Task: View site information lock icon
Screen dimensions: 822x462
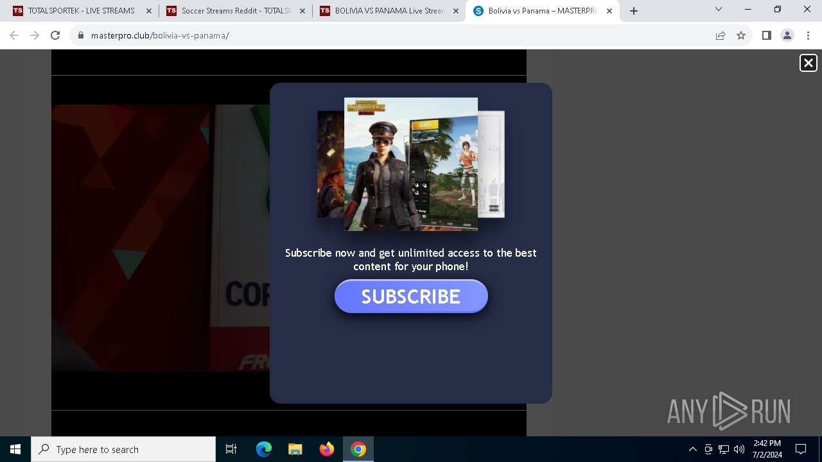Action: pyautogui.click(x=81, y=35)
